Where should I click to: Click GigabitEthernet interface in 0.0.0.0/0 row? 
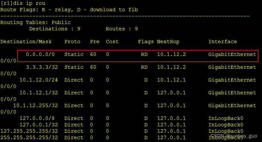click(232, 54)
